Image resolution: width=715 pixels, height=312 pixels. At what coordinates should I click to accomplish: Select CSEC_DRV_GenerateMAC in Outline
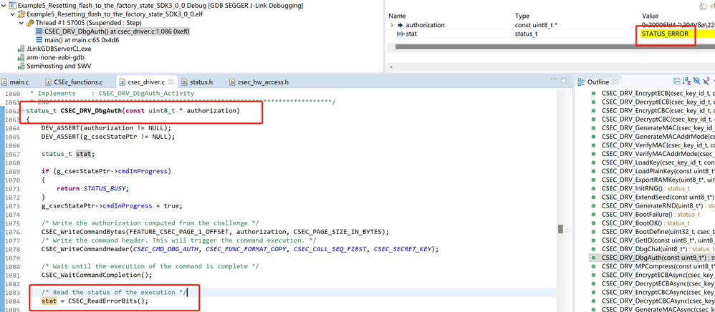coord(657,128)
